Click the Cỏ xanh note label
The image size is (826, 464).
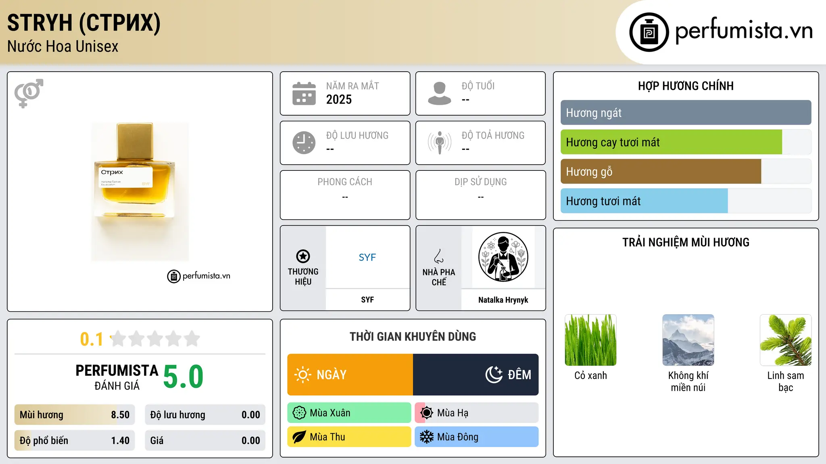(x=590, y=375)
